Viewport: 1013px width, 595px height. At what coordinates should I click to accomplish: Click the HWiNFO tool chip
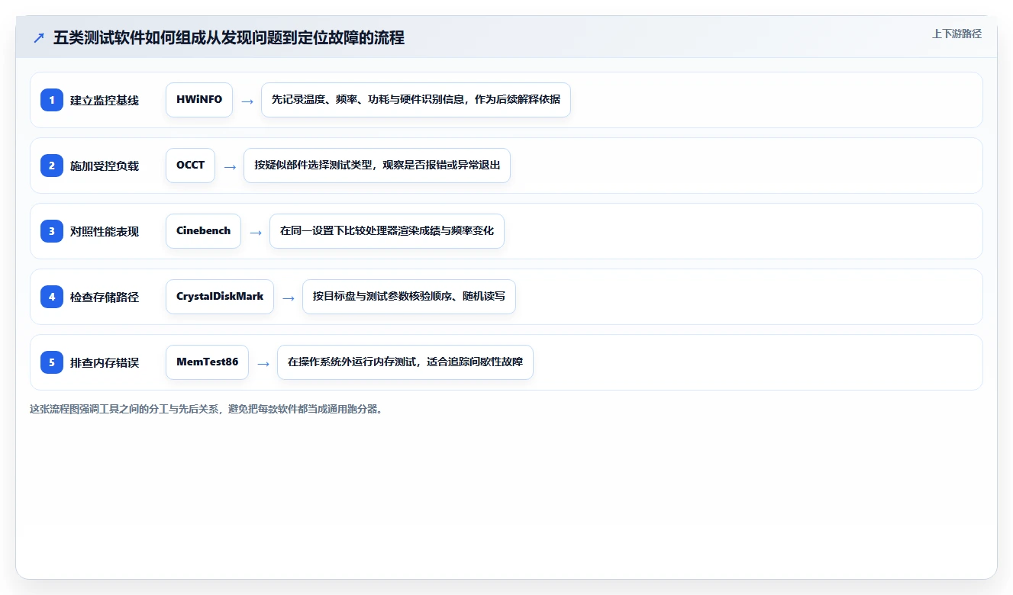coord(199,100)
